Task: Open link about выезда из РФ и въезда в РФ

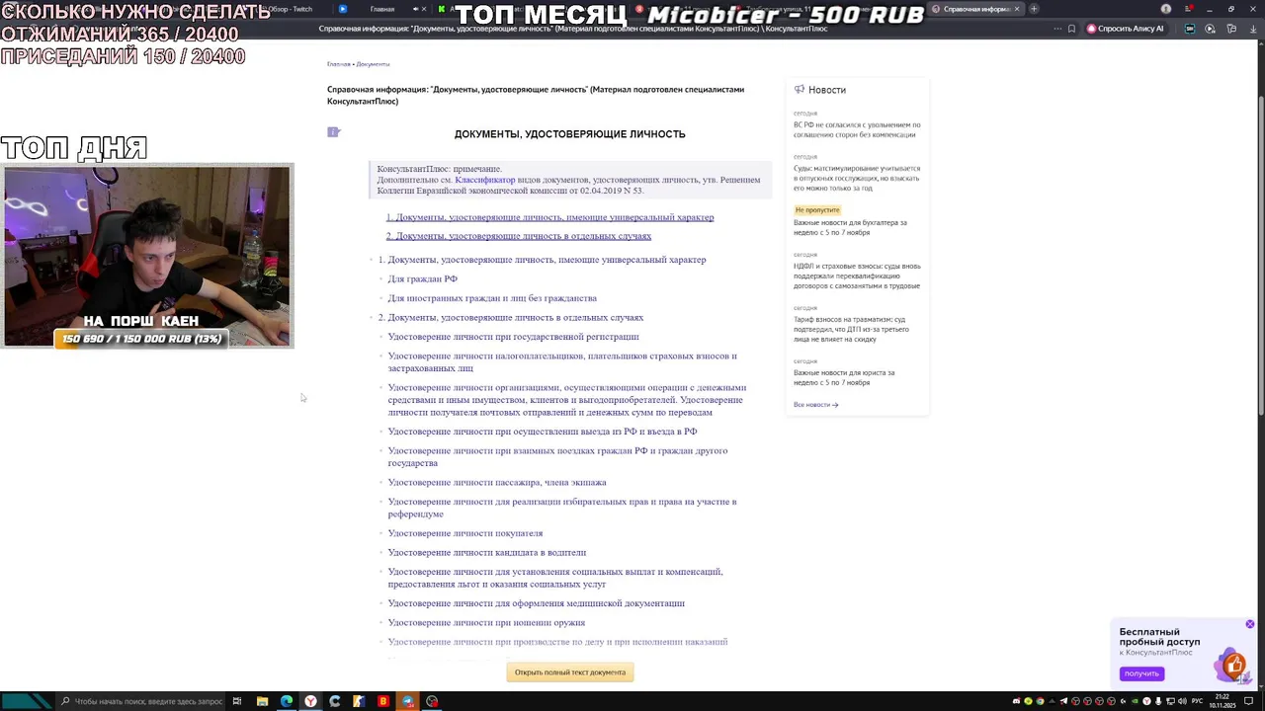Action: pyautogui.click(x=542, y=432)
